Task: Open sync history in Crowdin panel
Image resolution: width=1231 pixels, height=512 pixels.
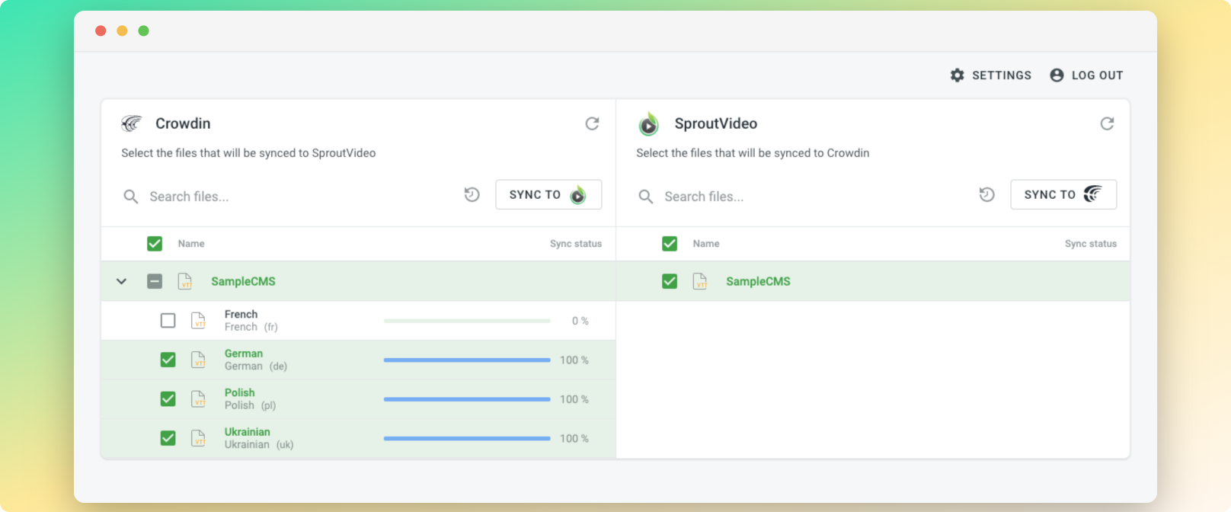Action: (x=472, y=194)
